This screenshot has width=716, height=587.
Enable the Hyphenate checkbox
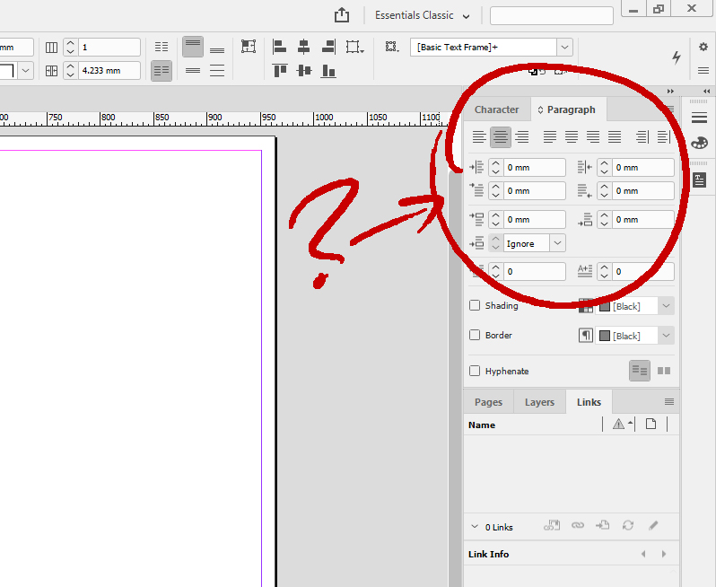(475, 371)
